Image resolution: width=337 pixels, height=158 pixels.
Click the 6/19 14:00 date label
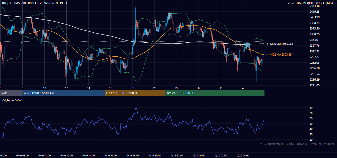pyautogui.click(x=89, y=156)
